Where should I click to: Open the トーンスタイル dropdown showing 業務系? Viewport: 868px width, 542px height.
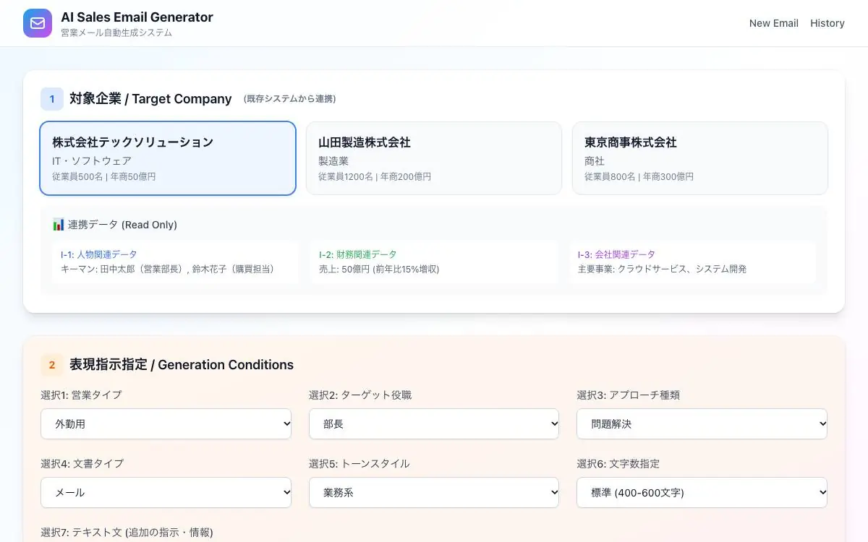(434, 492)
